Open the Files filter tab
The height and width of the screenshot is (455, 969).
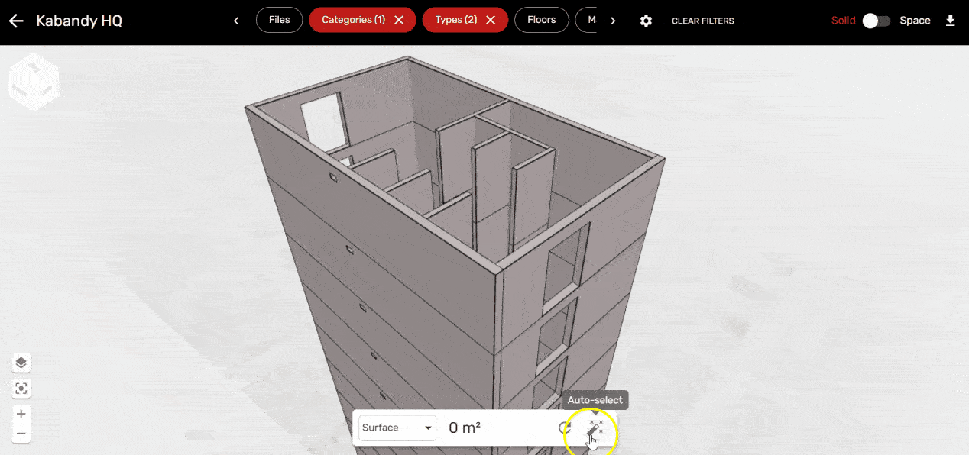click(279, 21)
